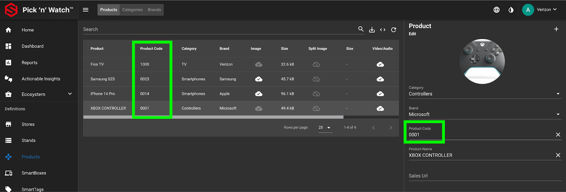The height and width of the screenshot is (192, 566).
Task: Open the language globe icon
Action: (x=497, y=10)
